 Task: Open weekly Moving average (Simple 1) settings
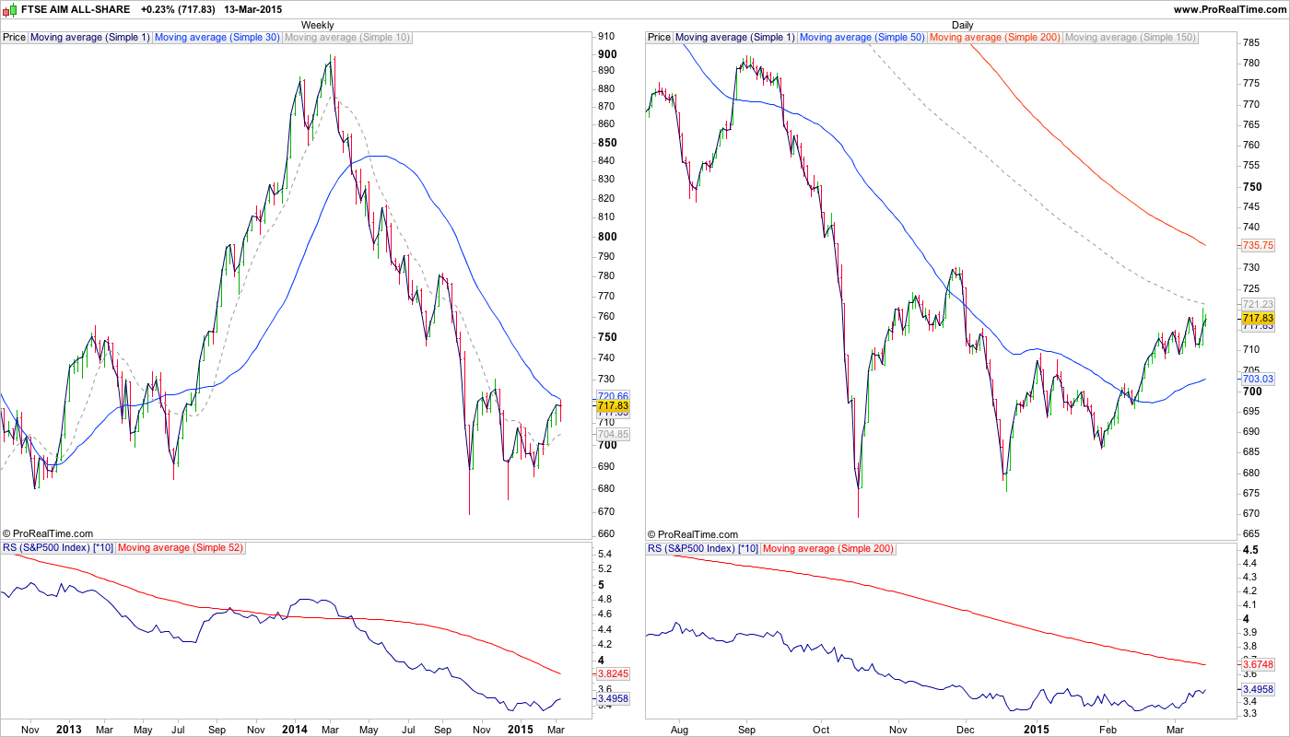coord(89,38)
